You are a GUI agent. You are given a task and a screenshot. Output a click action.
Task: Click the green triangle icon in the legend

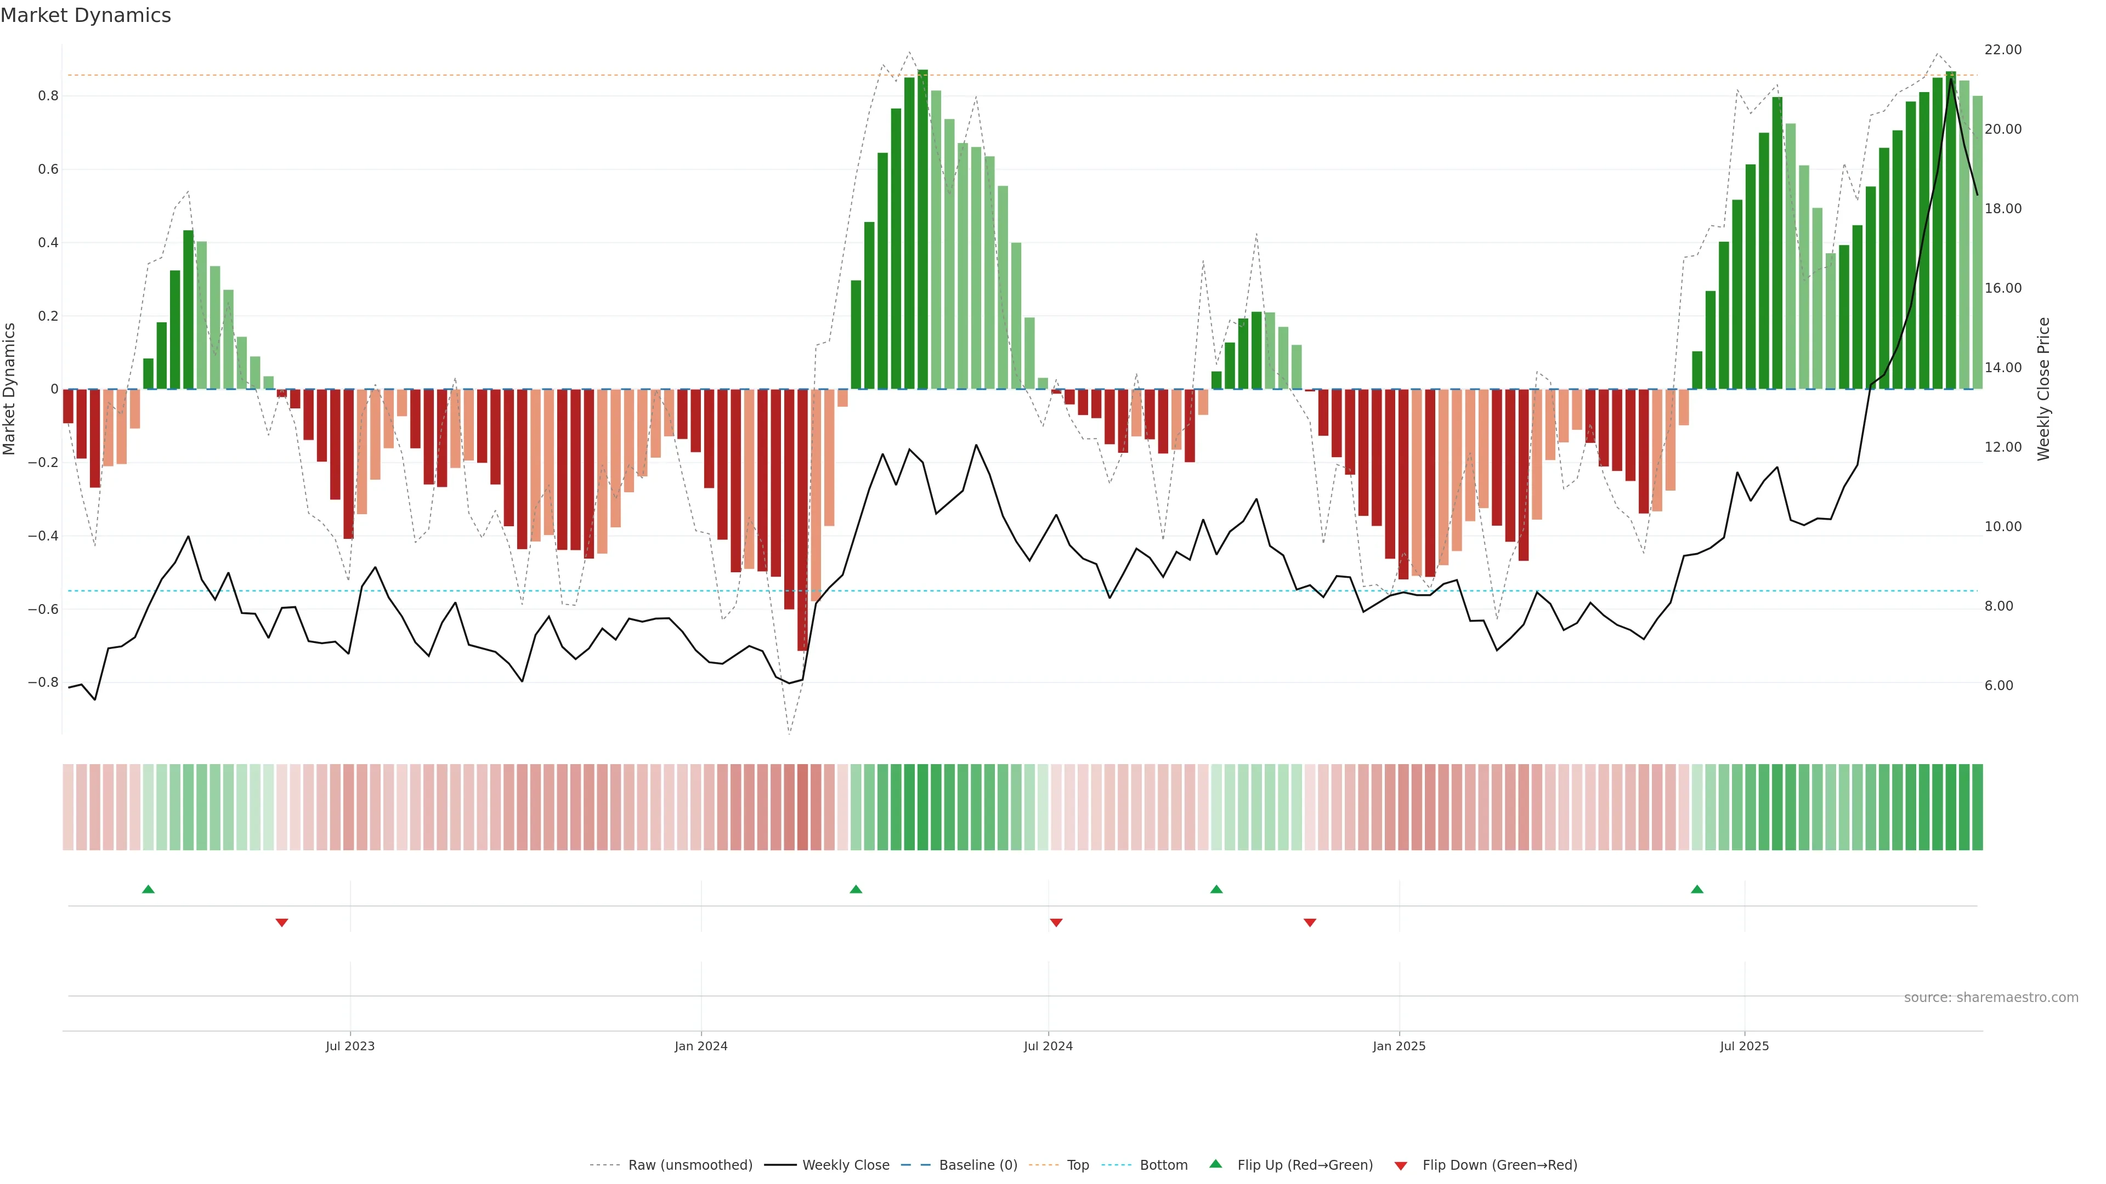coord(1216,1164)
